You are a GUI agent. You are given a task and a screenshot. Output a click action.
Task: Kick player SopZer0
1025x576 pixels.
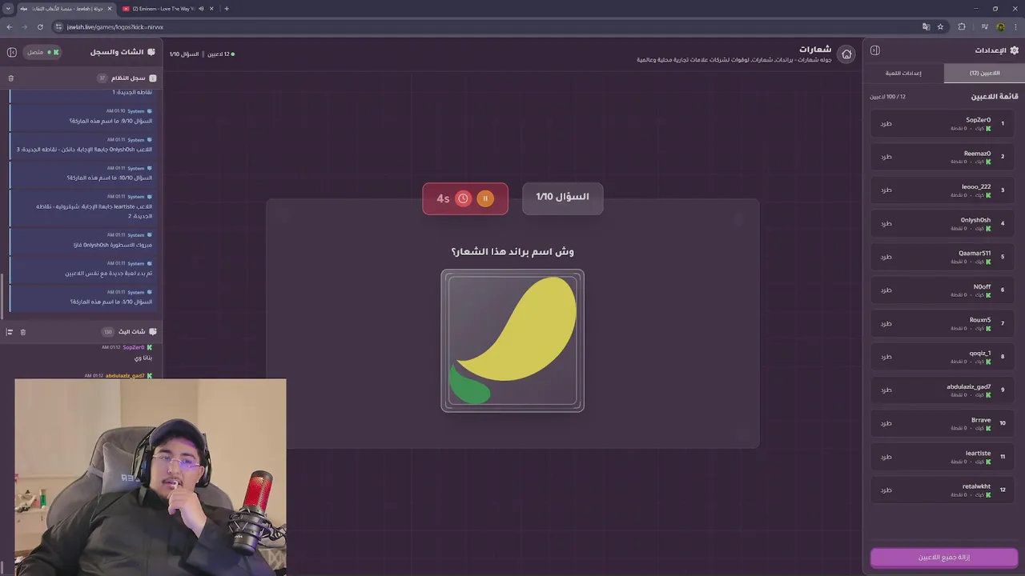[886, 123]
